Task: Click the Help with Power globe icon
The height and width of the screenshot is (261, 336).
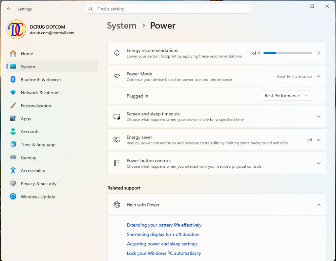Action: click(117, 205)
